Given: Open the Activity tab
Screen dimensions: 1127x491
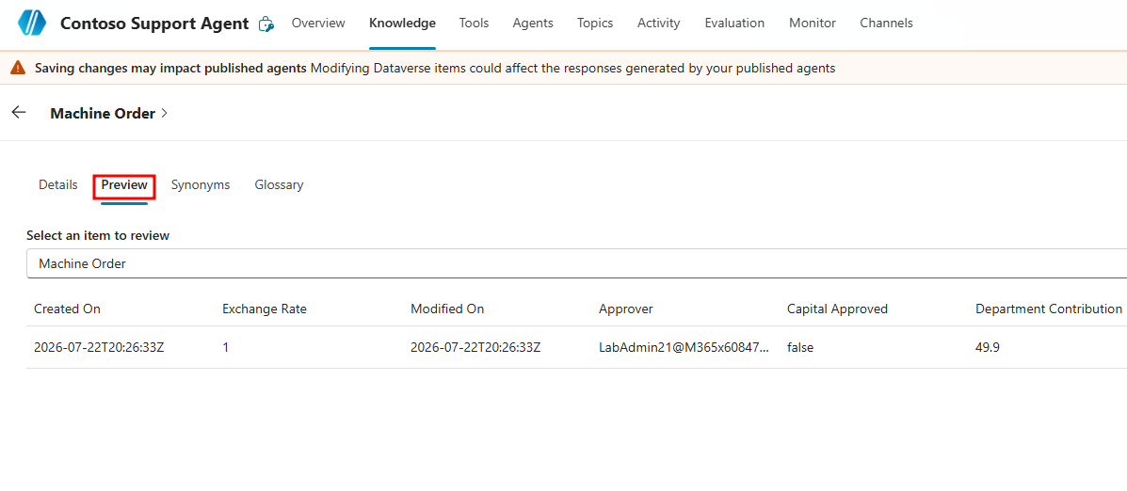Looking at the screenshot, I should click(x=658, y=23).
